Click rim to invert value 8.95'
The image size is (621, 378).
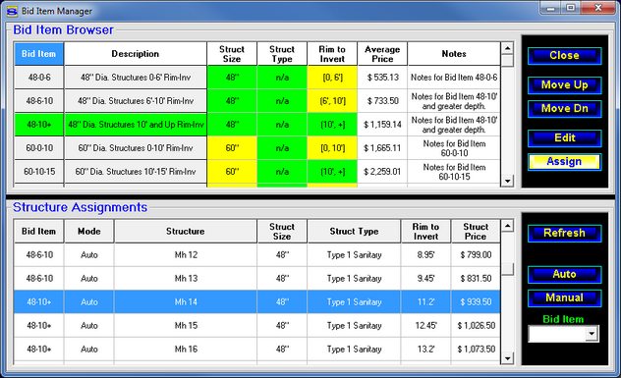tap(425, 255)
